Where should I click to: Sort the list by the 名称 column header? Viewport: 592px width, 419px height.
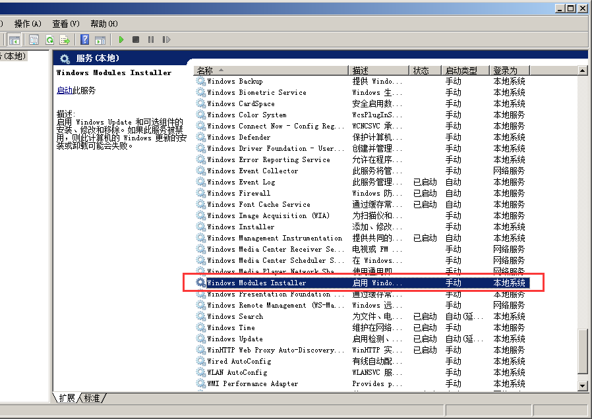[x=205, y=70]
